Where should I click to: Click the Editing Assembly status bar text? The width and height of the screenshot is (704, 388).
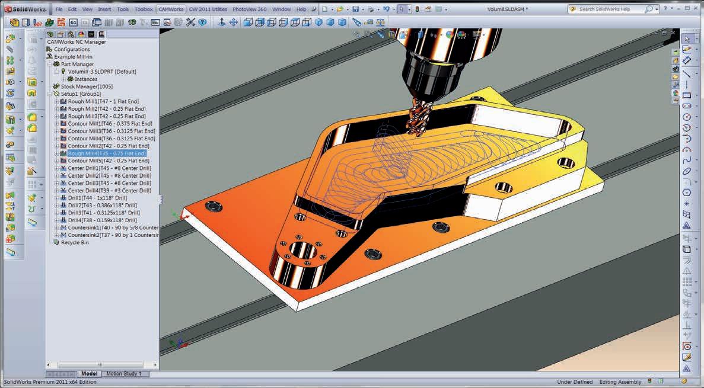click(x=620, y=382)
